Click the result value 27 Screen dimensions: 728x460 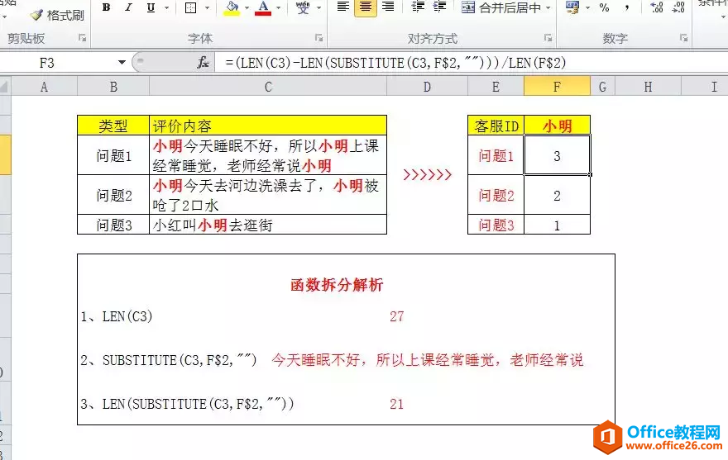[396, 316]
